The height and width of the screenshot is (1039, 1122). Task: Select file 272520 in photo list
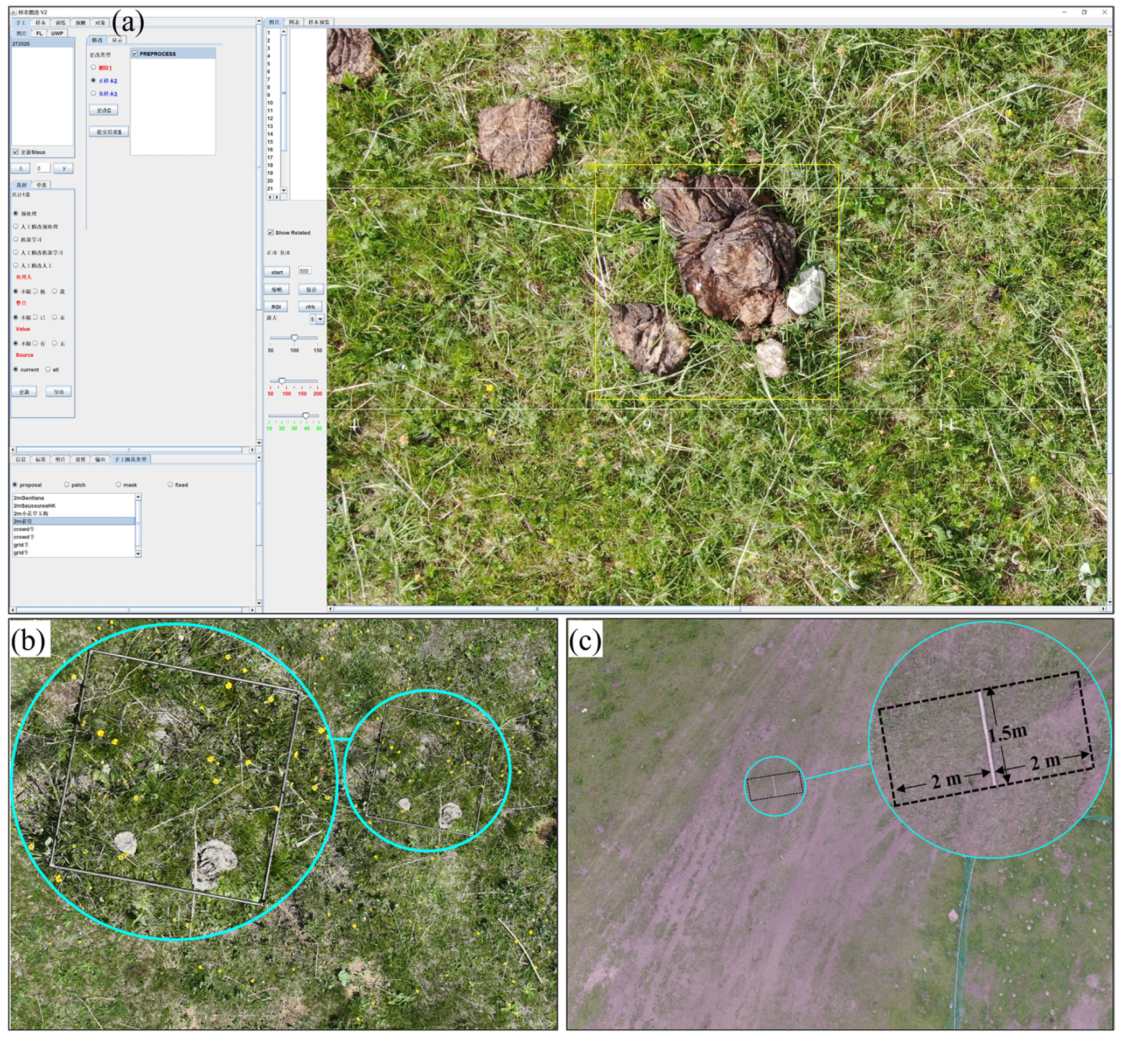point(22,44)
